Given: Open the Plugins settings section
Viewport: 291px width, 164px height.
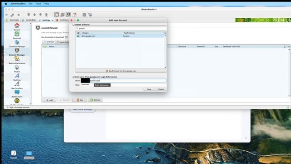Looking at the screenshot, I should (17, 69).
